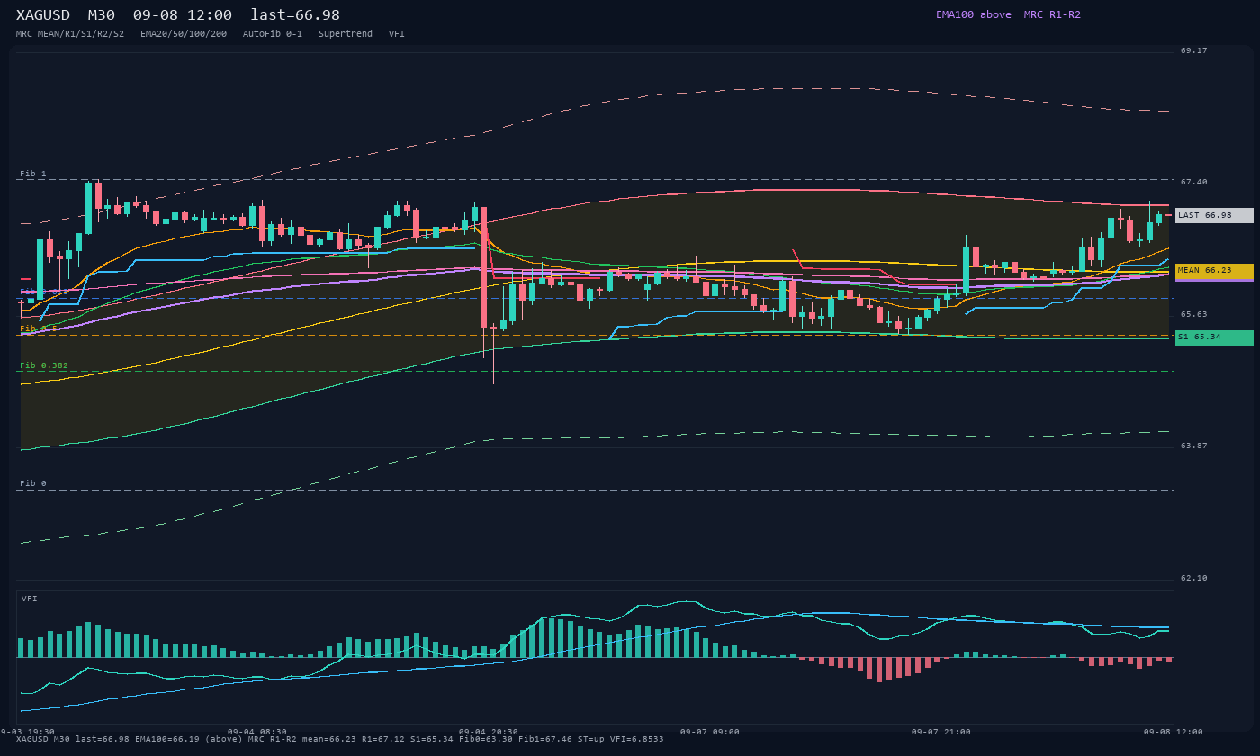1260x756 pixels.
Task: Click the purple MRC R1-R2 badge
Action: (1052, 14)
